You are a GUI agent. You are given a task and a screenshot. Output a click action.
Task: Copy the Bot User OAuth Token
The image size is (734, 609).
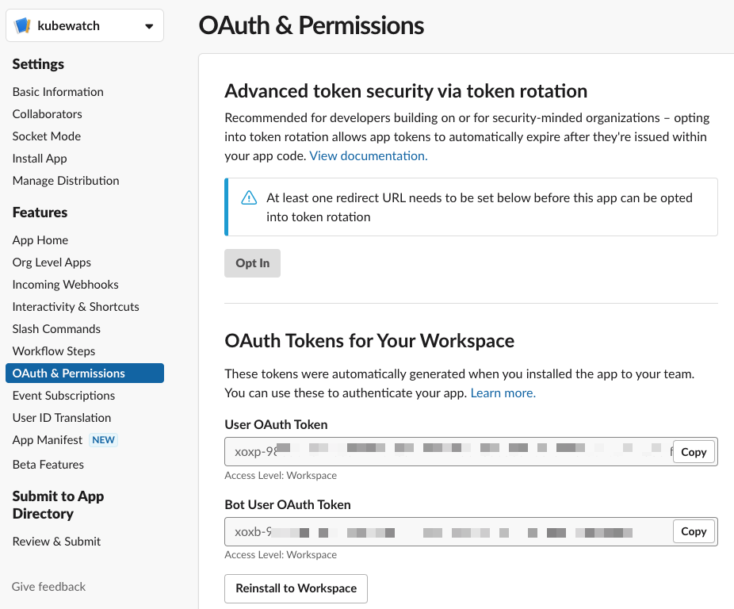click(x=694, y=531)
